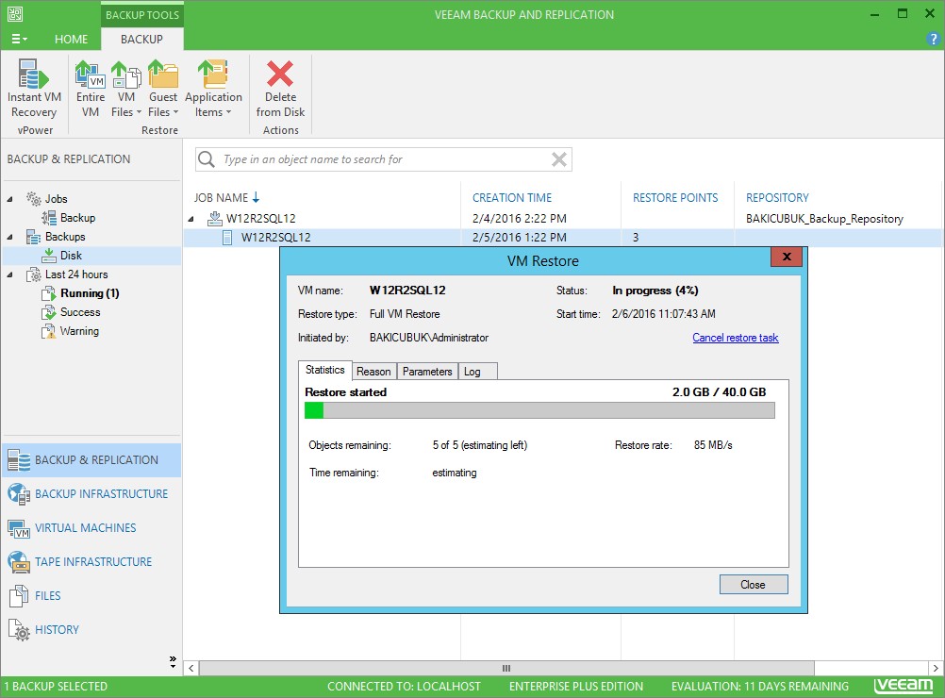Open the Parameters tab
The height and width of the screenshot is (698, 945).
[x=427, y=372]
